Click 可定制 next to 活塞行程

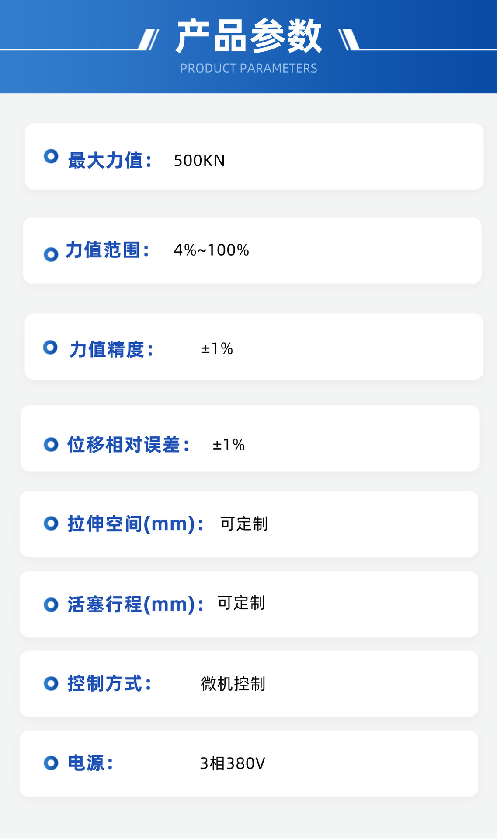point(241,603)
